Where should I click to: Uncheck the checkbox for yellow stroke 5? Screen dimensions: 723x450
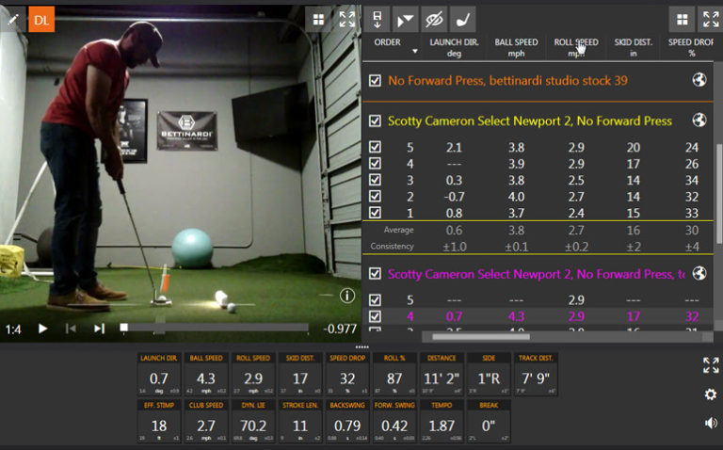(375, 148)
